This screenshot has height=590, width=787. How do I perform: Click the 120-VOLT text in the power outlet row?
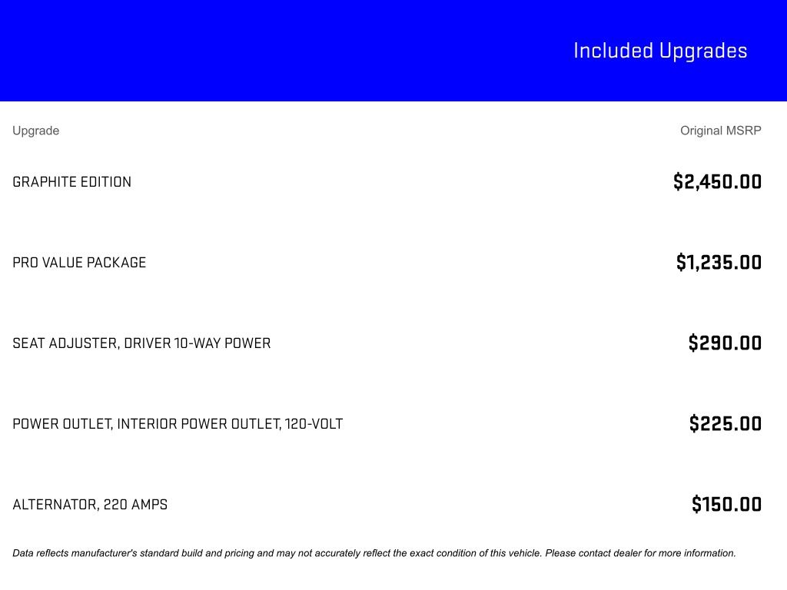click(314, 424)
